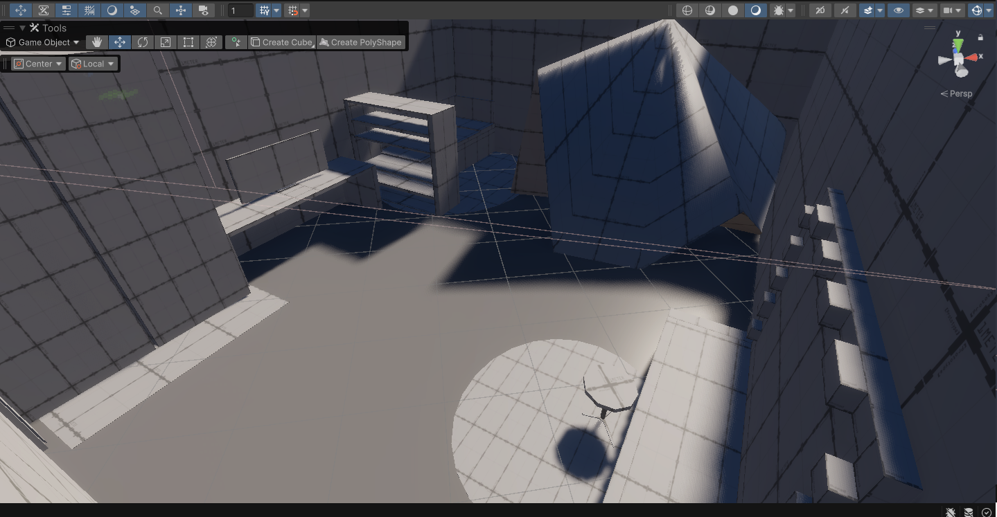Collapse the Tools overlay with its triangle

23,28
